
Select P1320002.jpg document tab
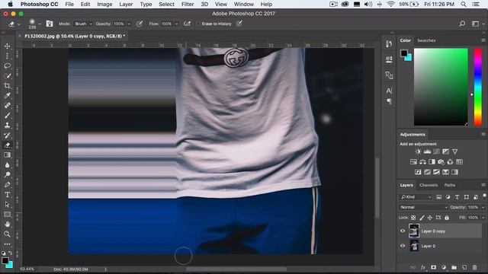point(75,36)
